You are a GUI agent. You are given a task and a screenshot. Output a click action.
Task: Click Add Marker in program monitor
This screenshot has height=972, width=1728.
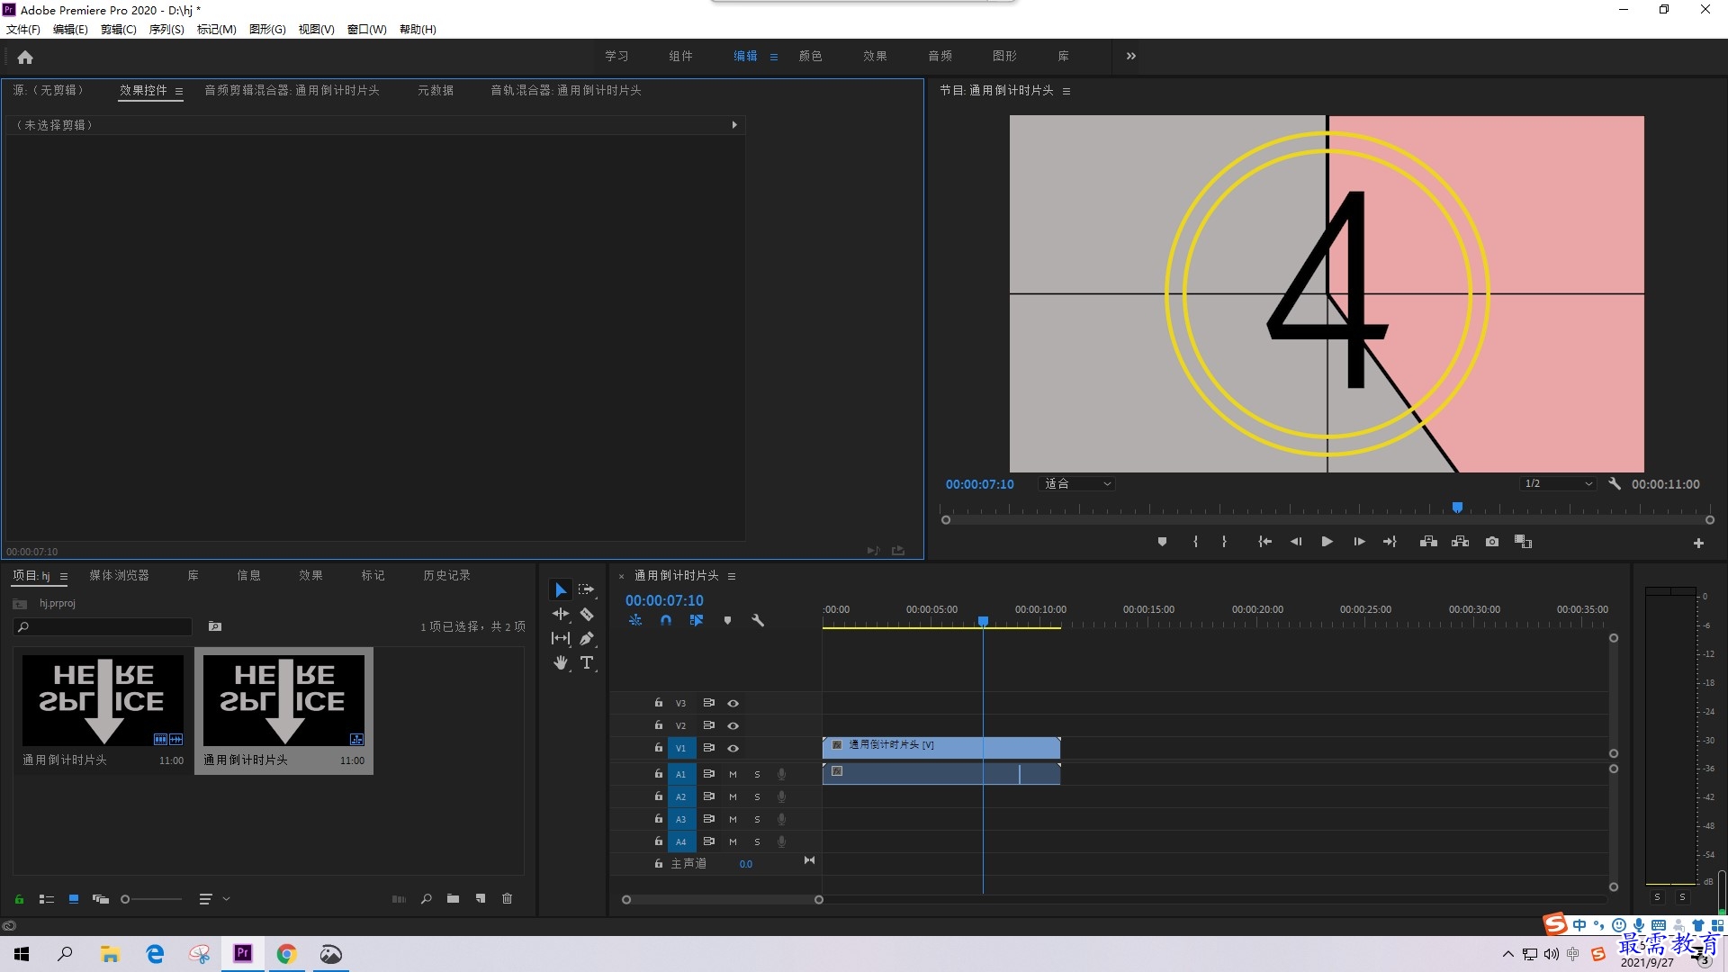[x=1162, y=542]
